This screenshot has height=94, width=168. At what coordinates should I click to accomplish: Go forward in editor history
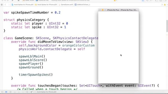tap(9, 5)
